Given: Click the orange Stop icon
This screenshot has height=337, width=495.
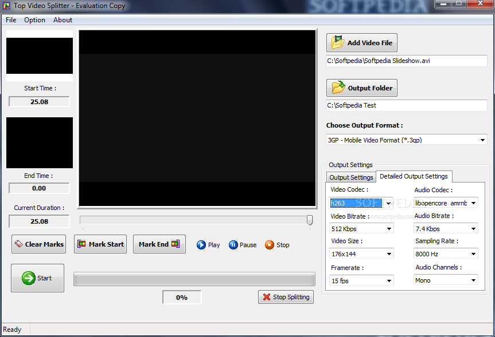Looking at the screenshot, I should pos(269,245).
